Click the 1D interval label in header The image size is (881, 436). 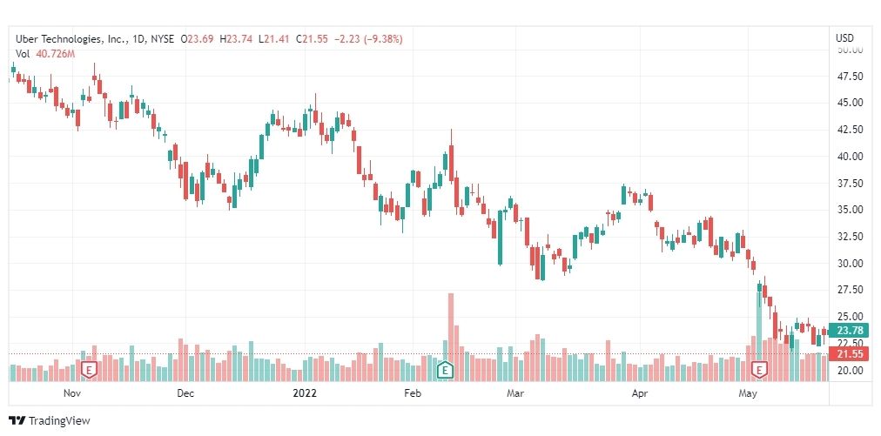coord(139,39)
